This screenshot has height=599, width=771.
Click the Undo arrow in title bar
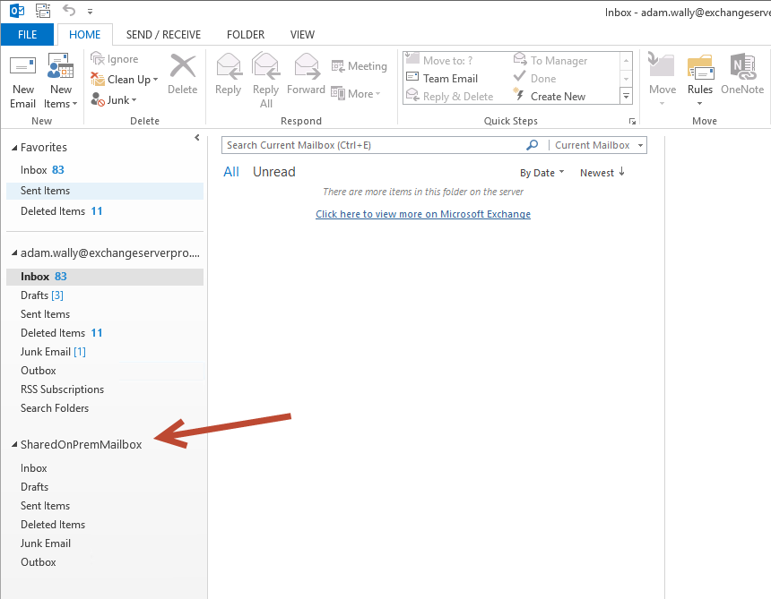[69, 11]
